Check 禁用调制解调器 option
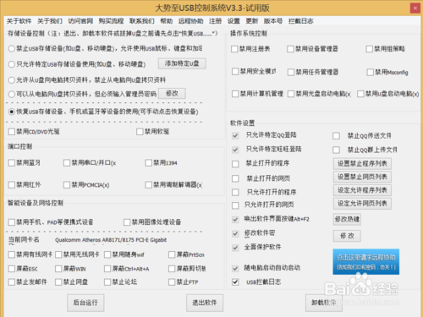This screenshot has width=423, height=317. click(149, 185)
